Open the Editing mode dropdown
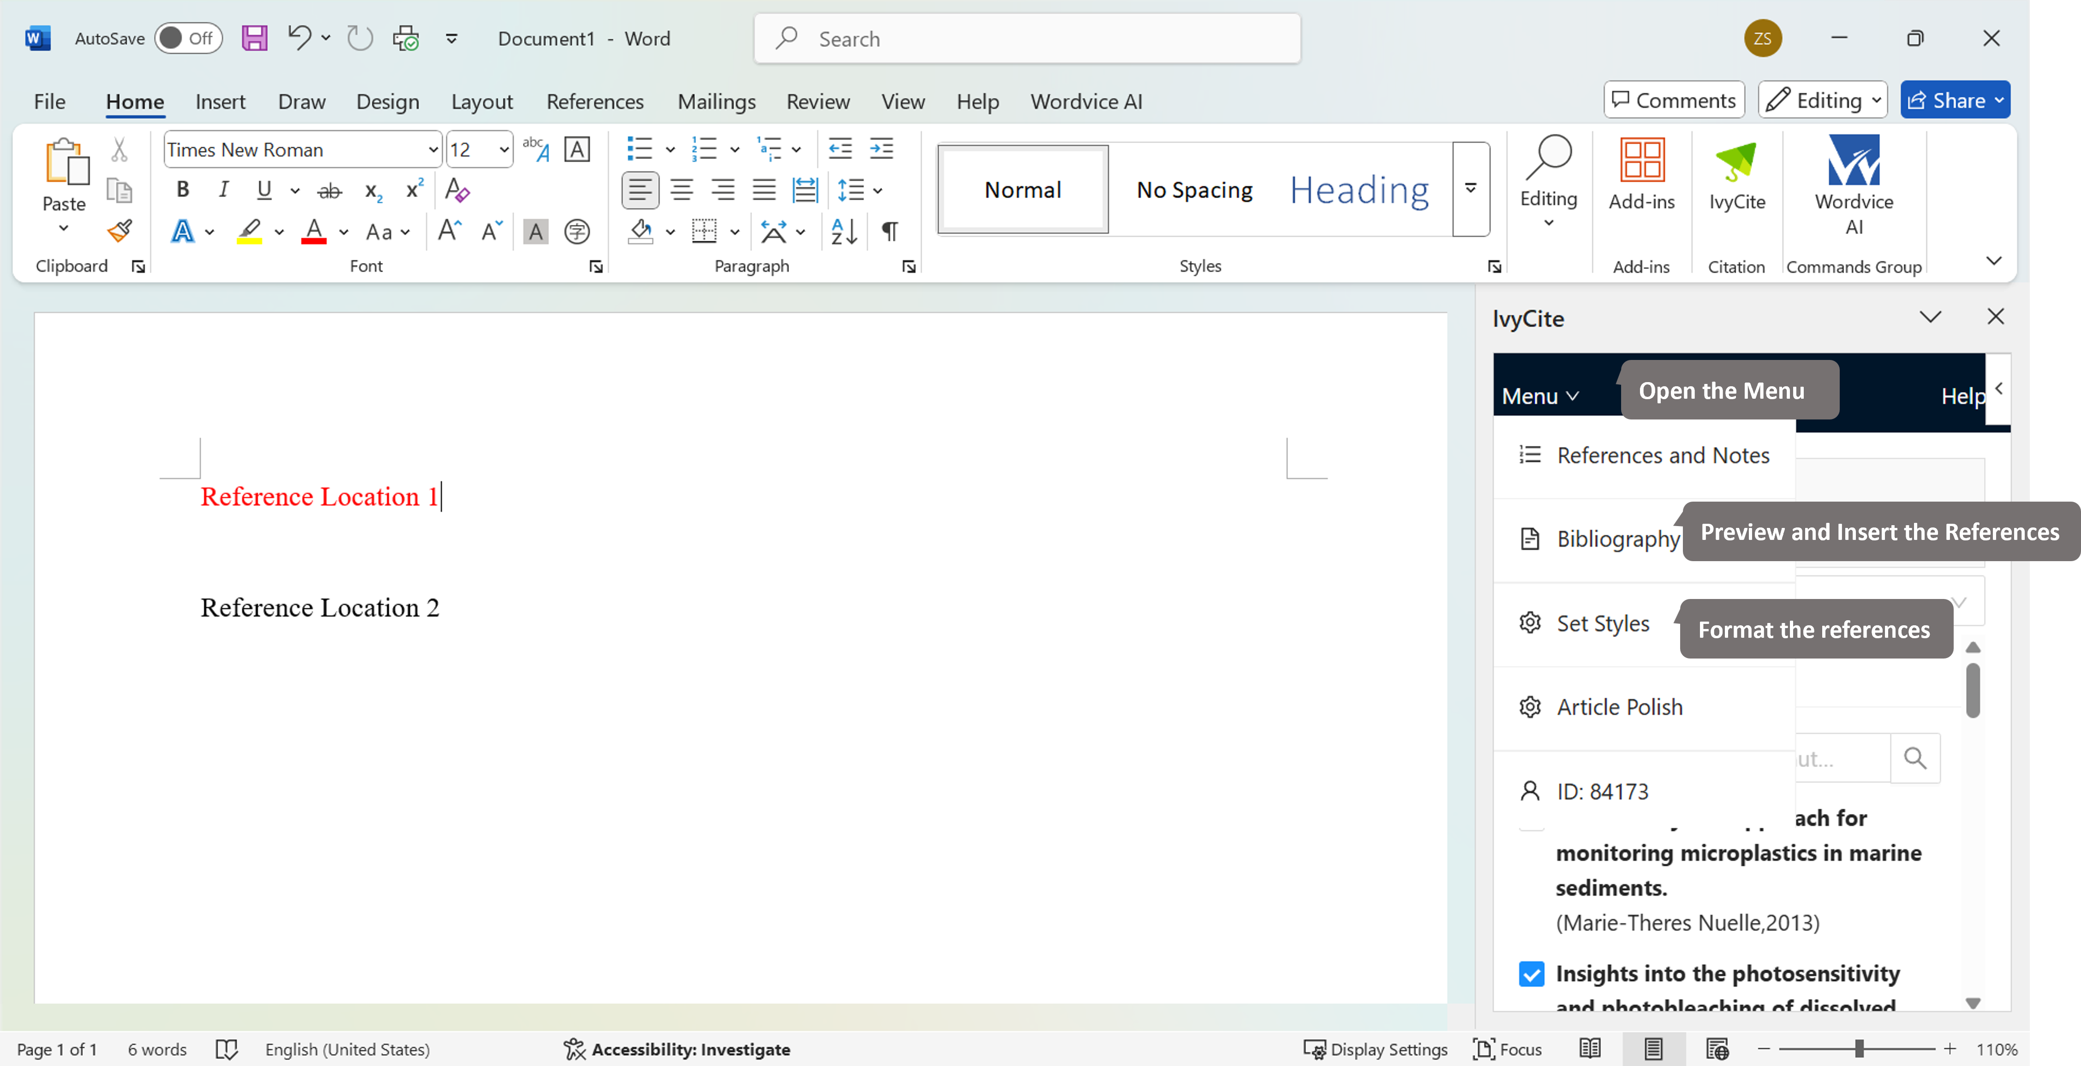Viewport: 2081px width, 1066px height. (x=1823, y=100)
